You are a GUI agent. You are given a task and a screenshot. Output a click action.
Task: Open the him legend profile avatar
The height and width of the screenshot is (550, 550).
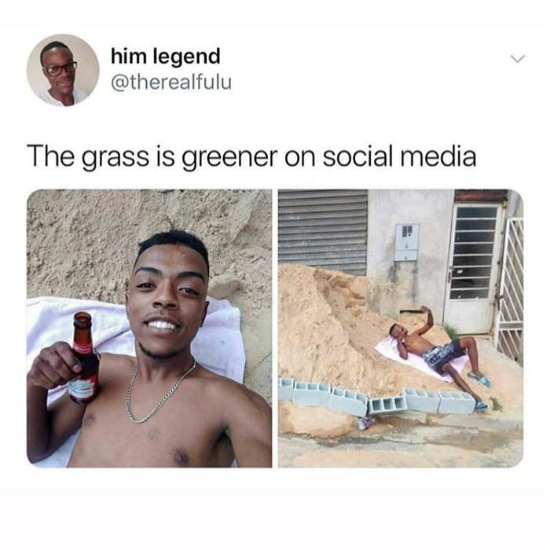63,70
